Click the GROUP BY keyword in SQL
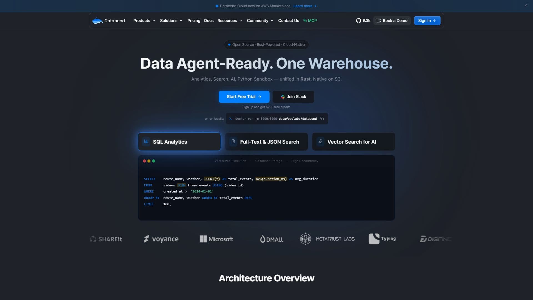This screenshot has height=300, width=533. coord(152,198)
